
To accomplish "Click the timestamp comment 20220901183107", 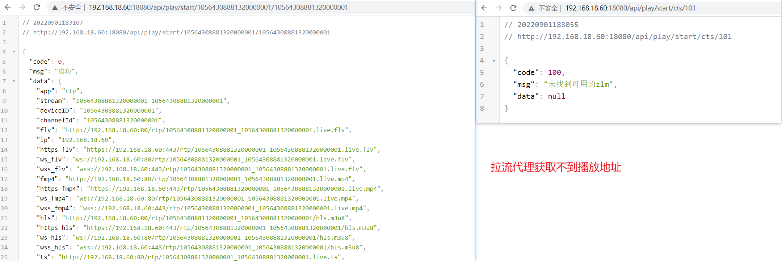I will point(58,22).
